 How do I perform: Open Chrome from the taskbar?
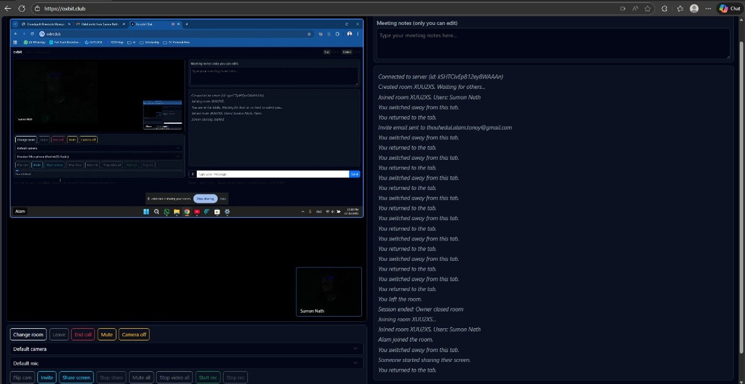click(187, 211)
